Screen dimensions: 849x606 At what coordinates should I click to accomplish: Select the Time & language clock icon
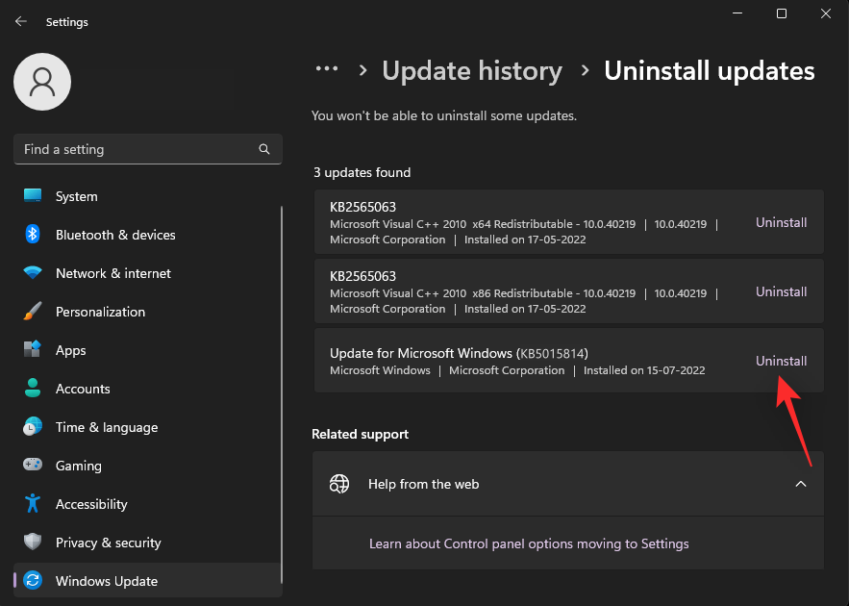click(32, 427)
